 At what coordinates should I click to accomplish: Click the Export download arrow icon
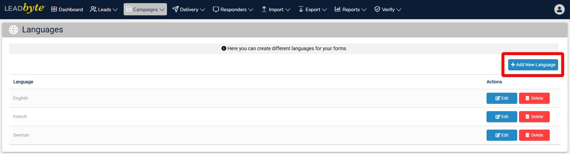click(301, 9)
